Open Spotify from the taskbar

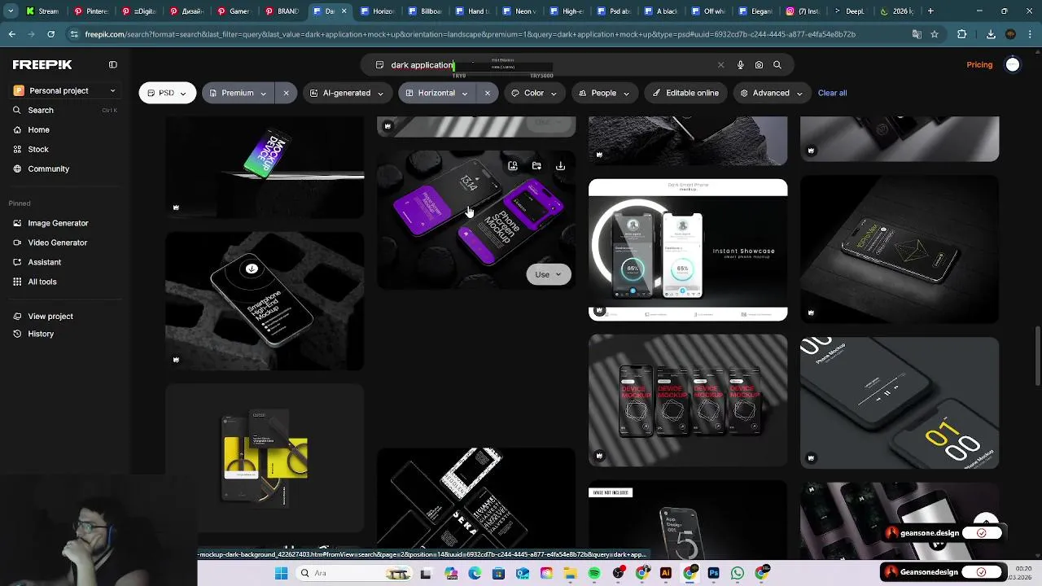pos(594,573)
